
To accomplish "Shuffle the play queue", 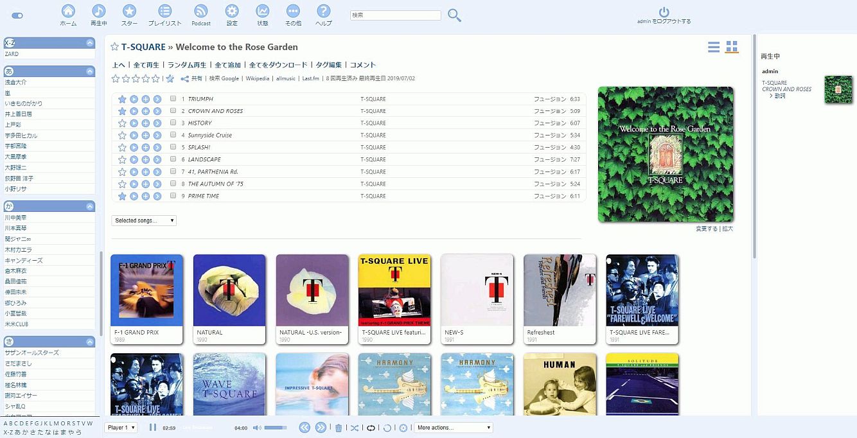I will [x=355, y=428].
